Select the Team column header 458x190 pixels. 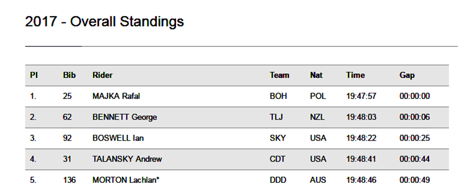(279, 75)
